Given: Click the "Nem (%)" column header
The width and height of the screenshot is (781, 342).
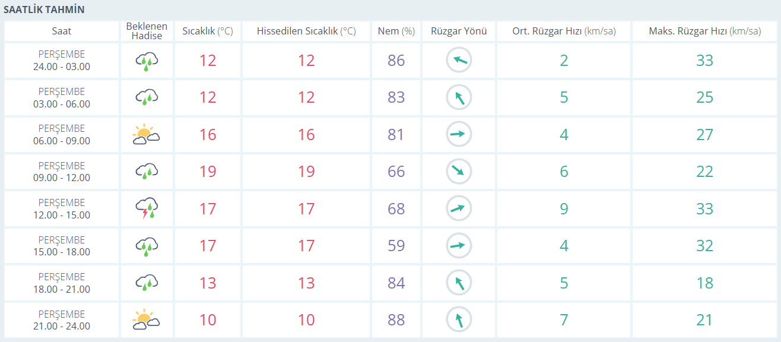Looking at the screenshot, I should click(396, 31).
